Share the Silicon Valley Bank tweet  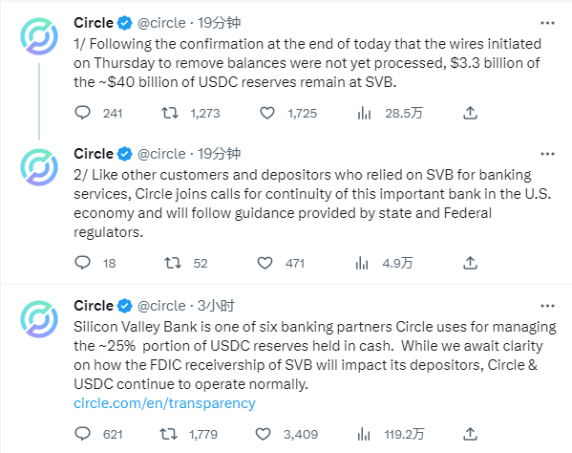[470, 434]
